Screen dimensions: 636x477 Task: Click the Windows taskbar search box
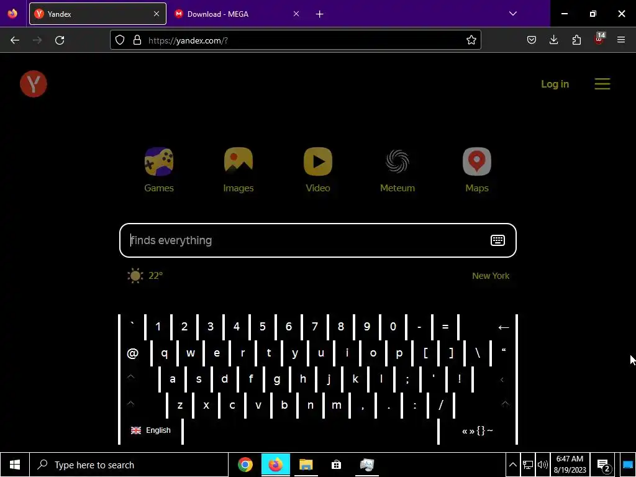129,465
